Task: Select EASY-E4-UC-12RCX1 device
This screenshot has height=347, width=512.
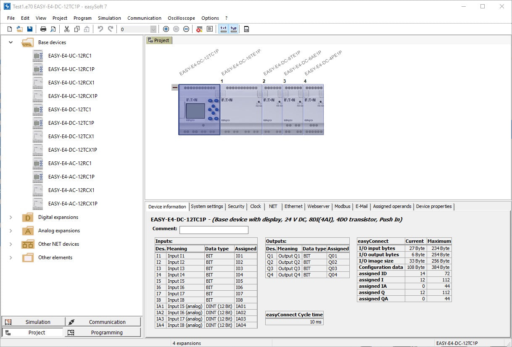Action: coord(71,83)
